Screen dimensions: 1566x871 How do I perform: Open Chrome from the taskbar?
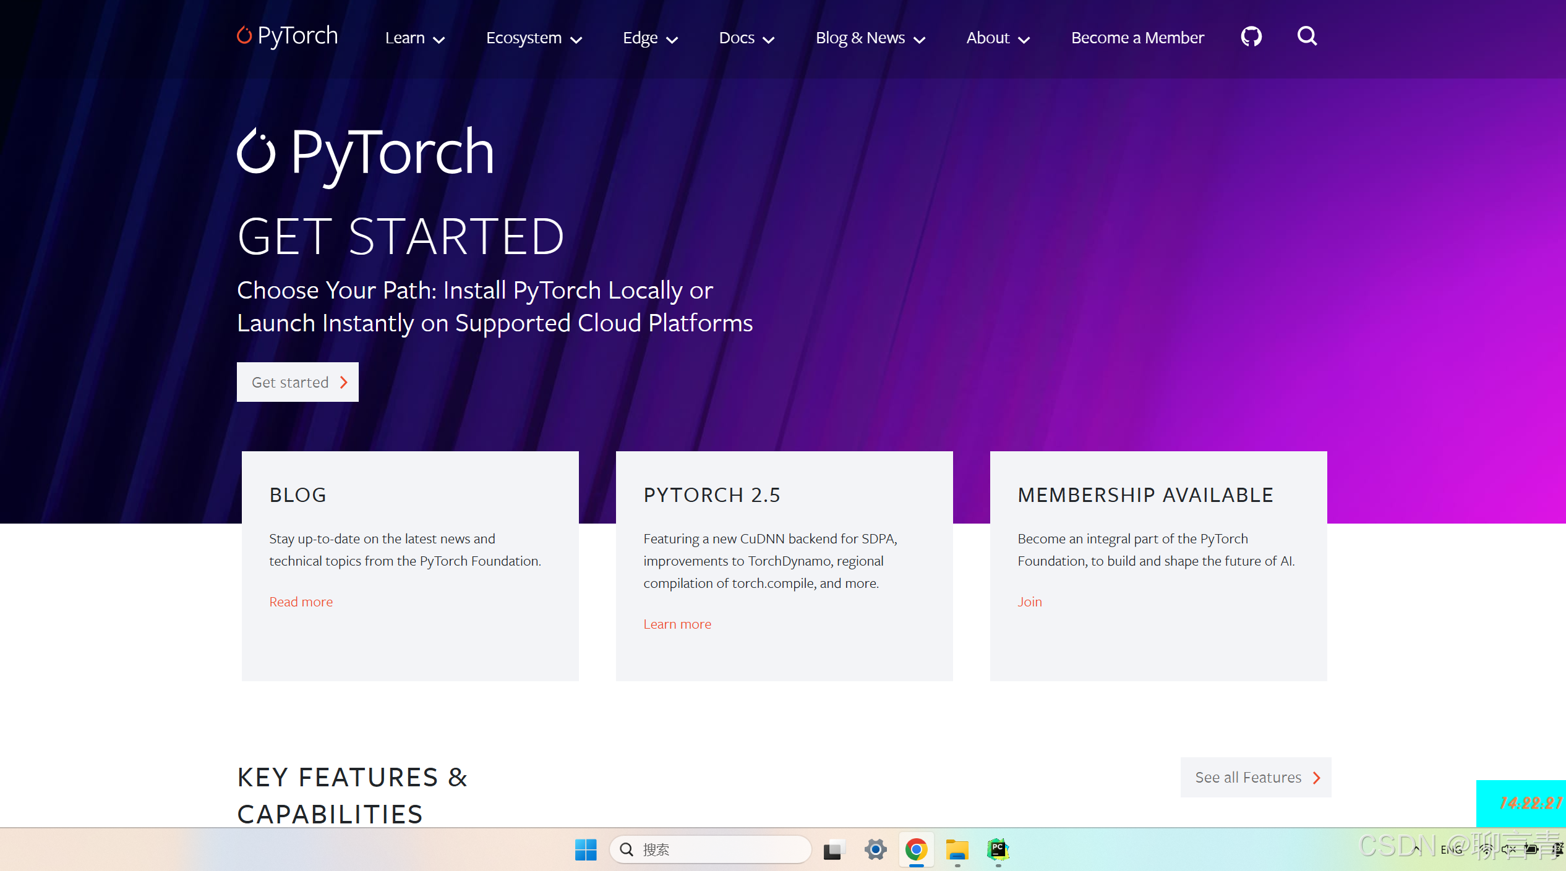point(916,849)
